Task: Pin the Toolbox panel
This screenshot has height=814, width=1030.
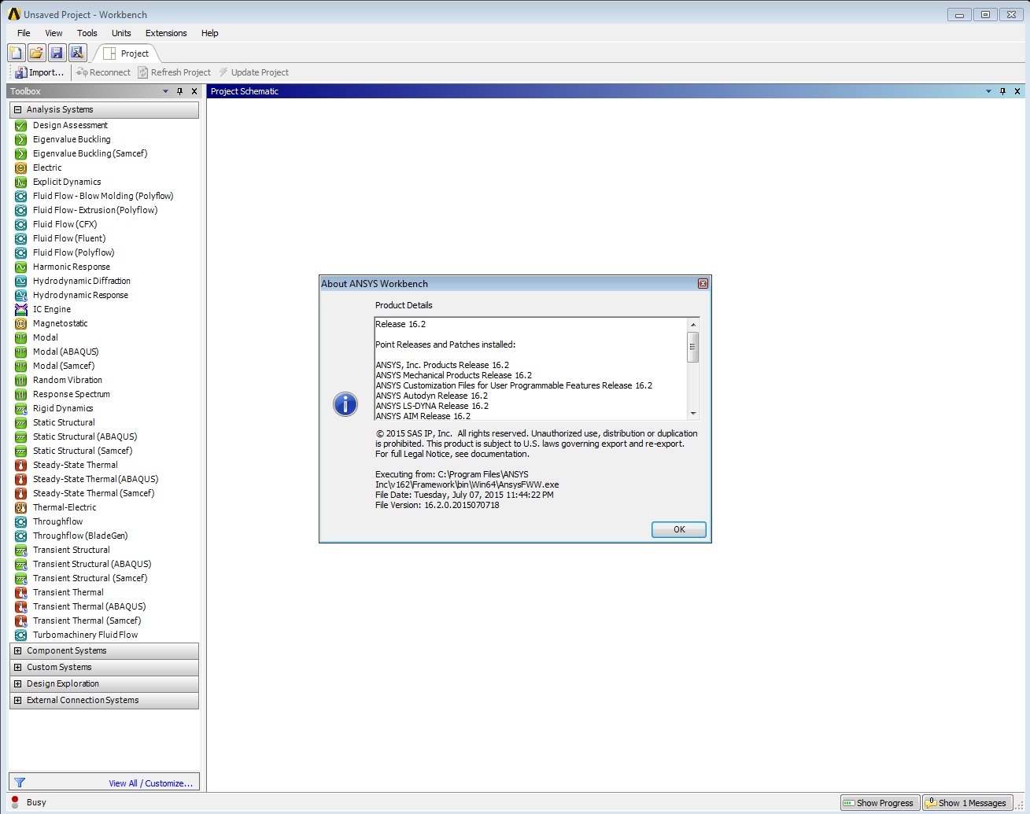Action: pos(179,91)
